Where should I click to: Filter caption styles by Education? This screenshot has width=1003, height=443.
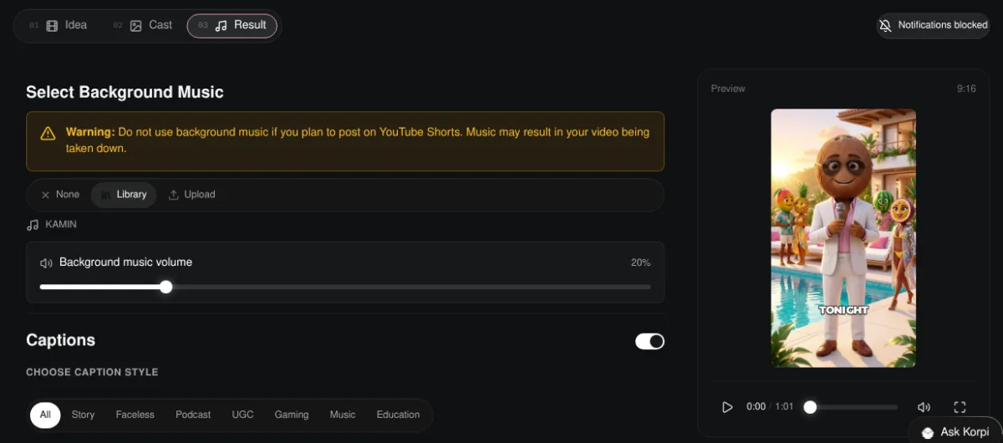(398, 415)
